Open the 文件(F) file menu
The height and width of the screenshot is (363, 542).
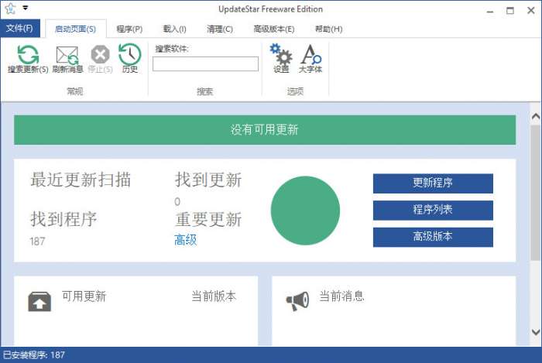(x=19, y=29)
